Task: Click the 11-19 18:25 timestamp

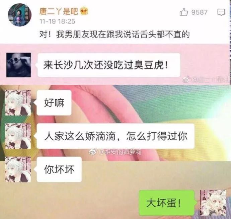Action: coord(57,21)
